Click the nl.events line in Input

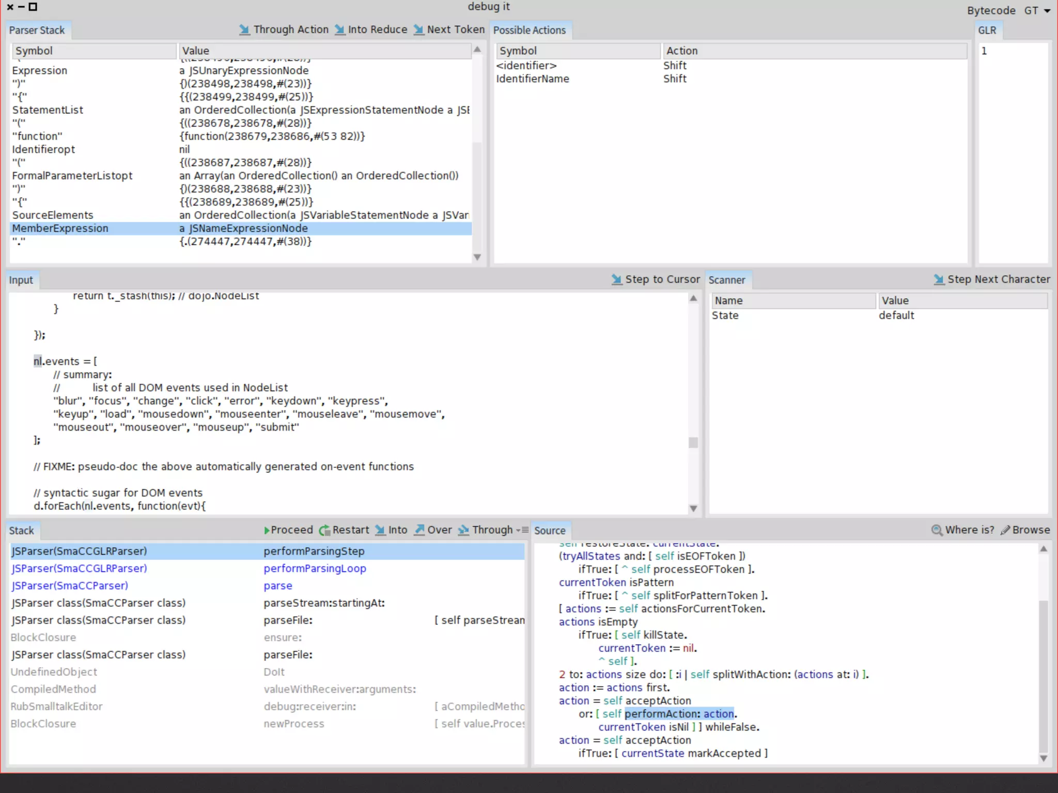(66, 361)
